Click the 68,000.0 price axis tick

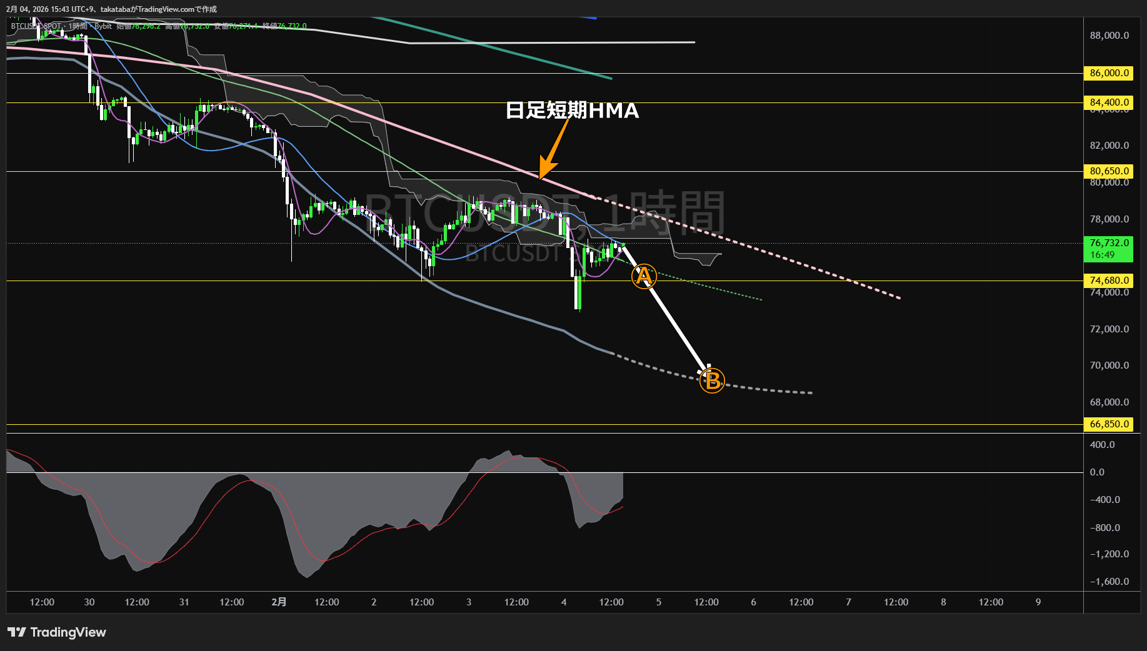point(1109,402)
